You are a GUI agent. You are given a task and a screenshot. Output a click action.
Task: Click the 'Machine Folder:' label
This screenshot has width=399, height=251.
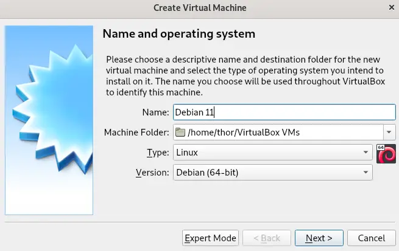click(x=136, y=132)
